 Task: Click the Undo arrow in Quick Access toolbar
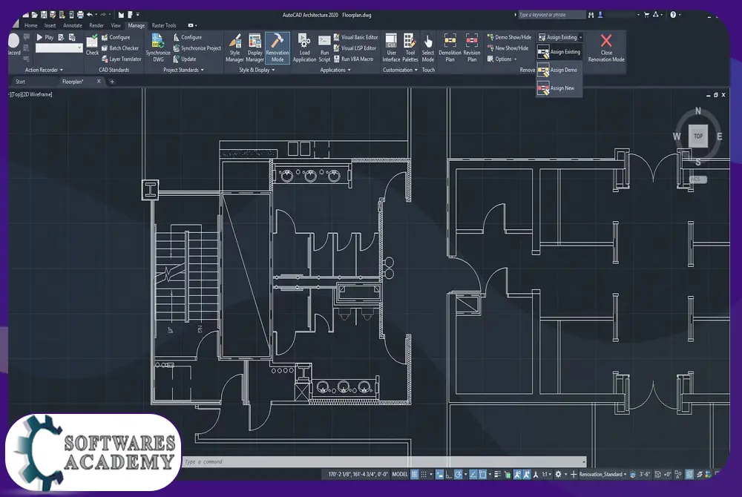click(90, 15)
